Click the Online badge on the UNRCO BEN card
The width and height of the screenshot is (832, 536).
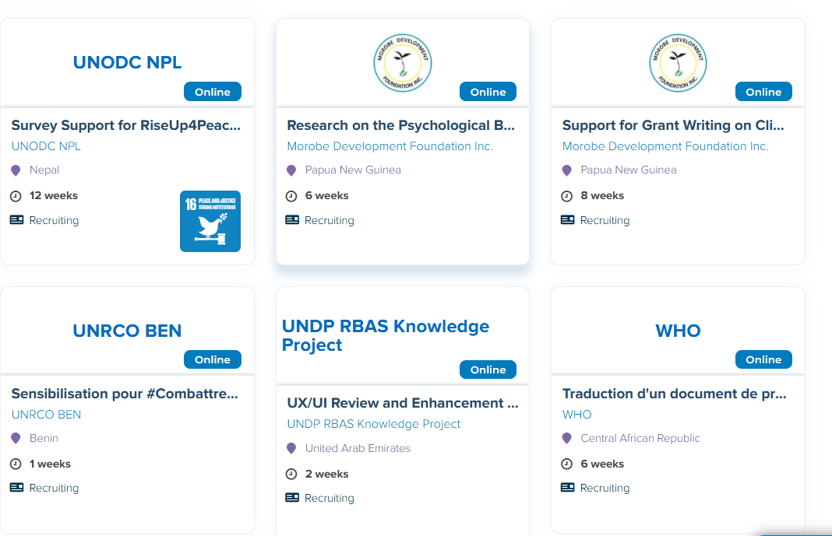(x=212, y=359)
